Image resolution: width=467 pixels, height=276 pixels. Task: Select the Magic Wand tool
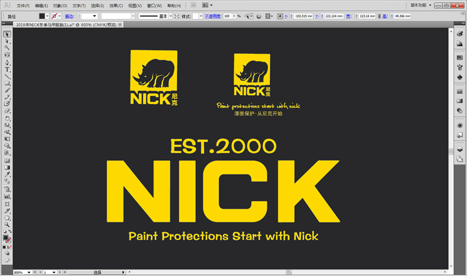coord(7,48)
